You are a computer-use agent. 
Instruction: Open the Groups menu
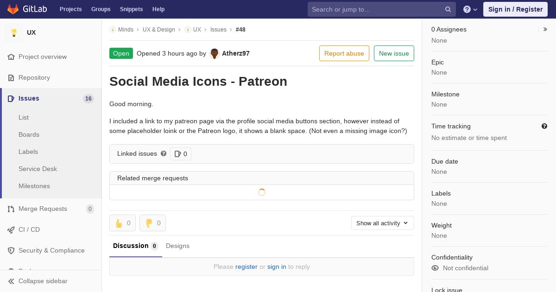pyautogui.click(x=101, y=9)
